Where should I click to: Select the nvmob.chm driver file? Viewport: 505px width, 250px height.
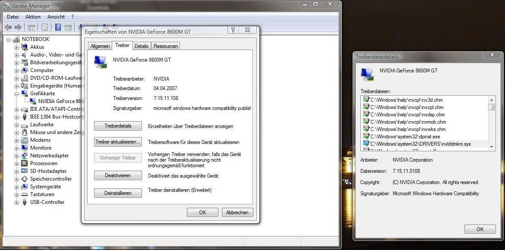pos(408,122)
